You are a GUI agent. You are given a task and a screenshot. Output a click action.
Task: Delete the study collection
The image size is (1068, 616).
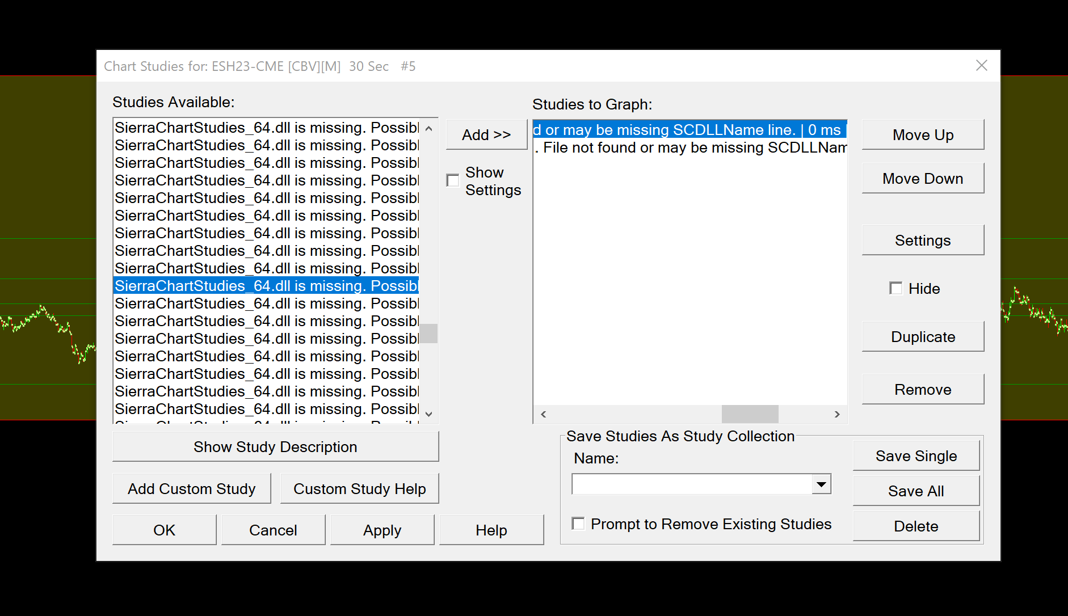(916, 526)
